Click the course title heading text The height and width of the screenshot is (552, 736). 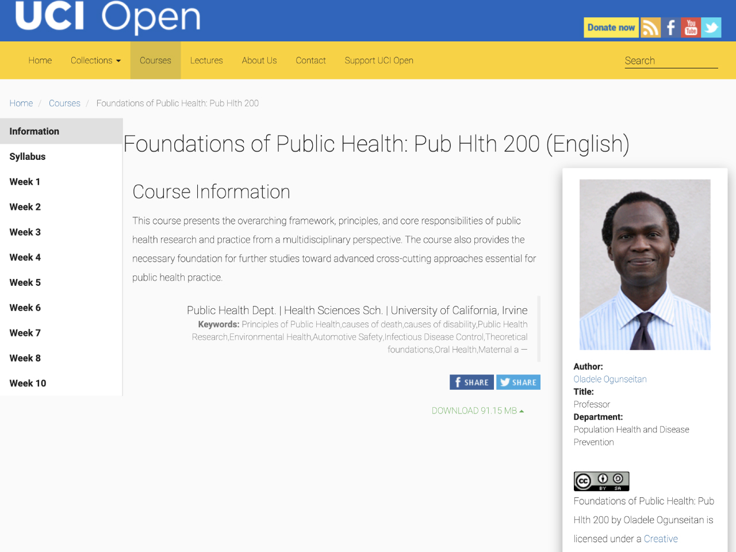coord(377,144)
